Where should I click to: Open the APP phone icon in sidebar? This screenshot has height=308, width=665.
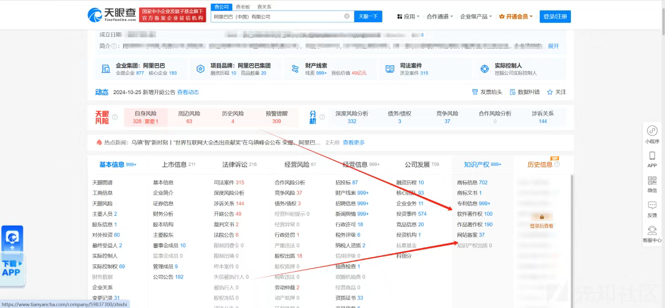coord(652,156)
